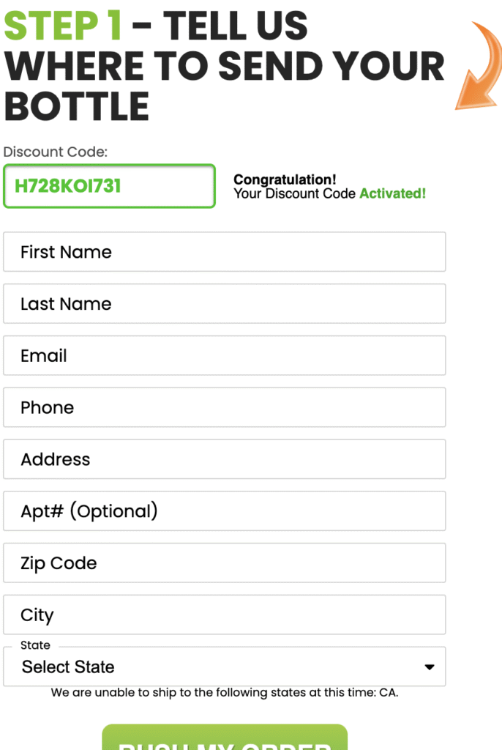Select the Last Name input box
This screenshot has width=502, height=750.
coord(224,304)
